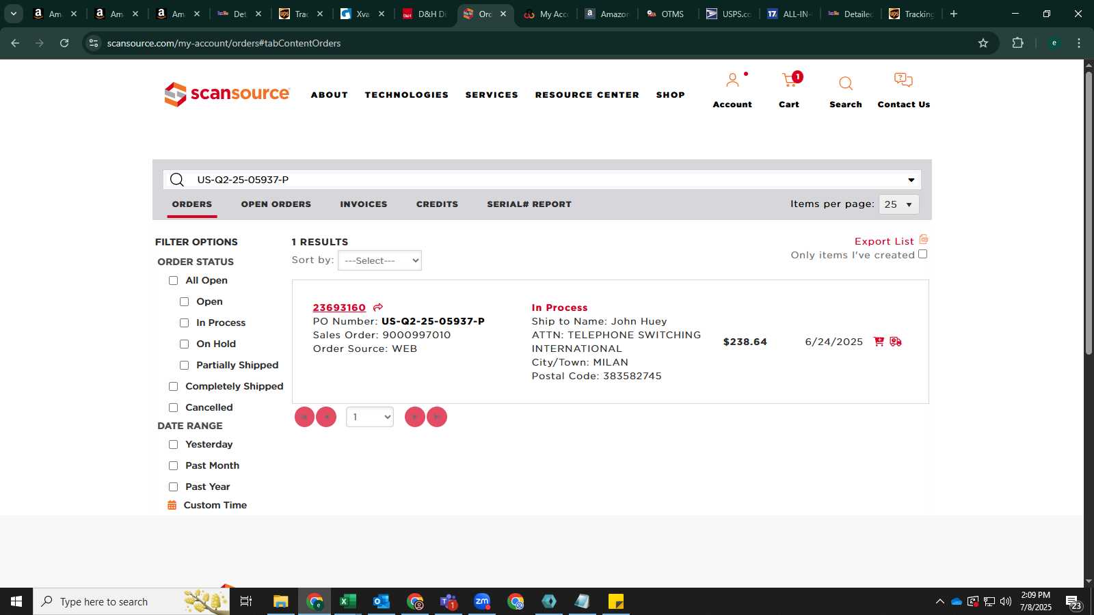Open Outlook from the taskbar
Image resolution: width=1094 pixels, height=615 pixels.
pyautogui.click(x=382, y=601)
